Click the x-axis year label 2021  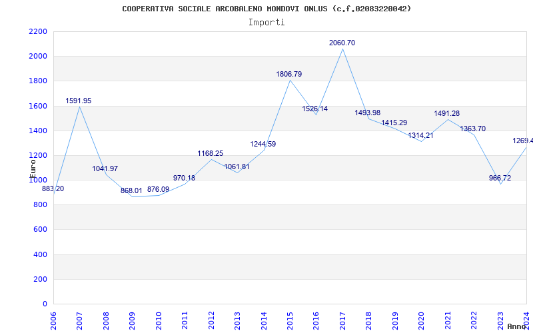(448, 320)
